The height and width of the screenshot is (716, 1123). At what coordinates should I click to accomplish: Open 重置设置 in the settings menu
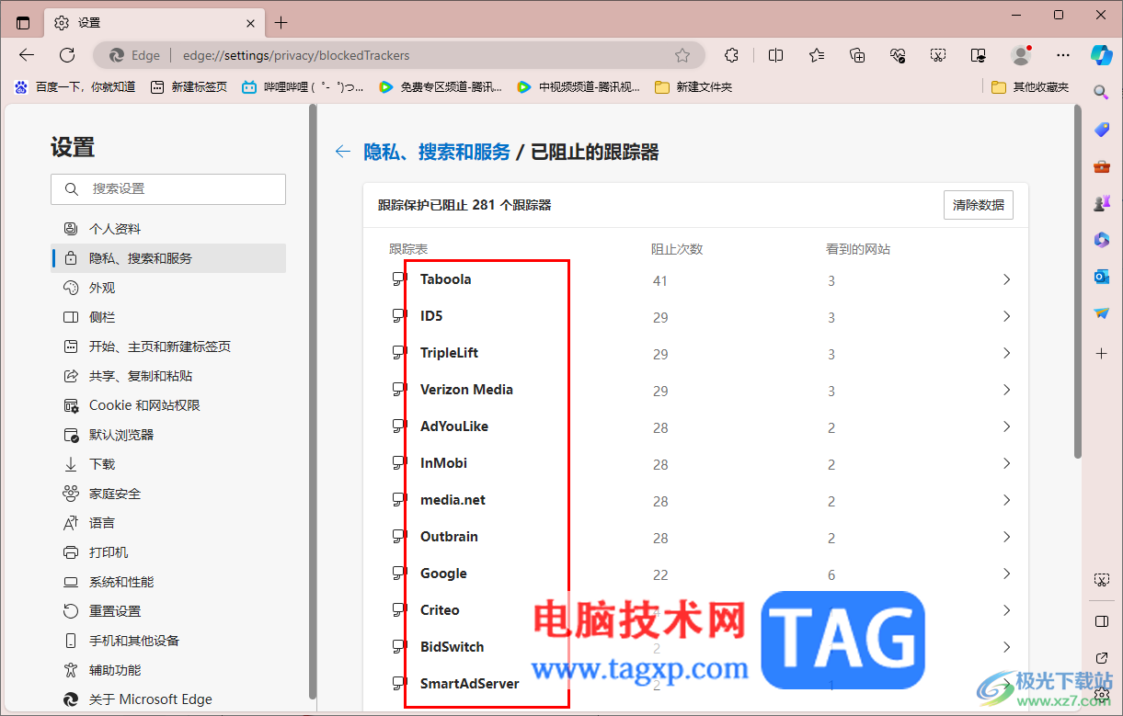[168, 611]
